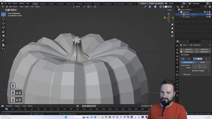Expand the Circle object in outliner
212x119 pixels.
coord(181,15)
